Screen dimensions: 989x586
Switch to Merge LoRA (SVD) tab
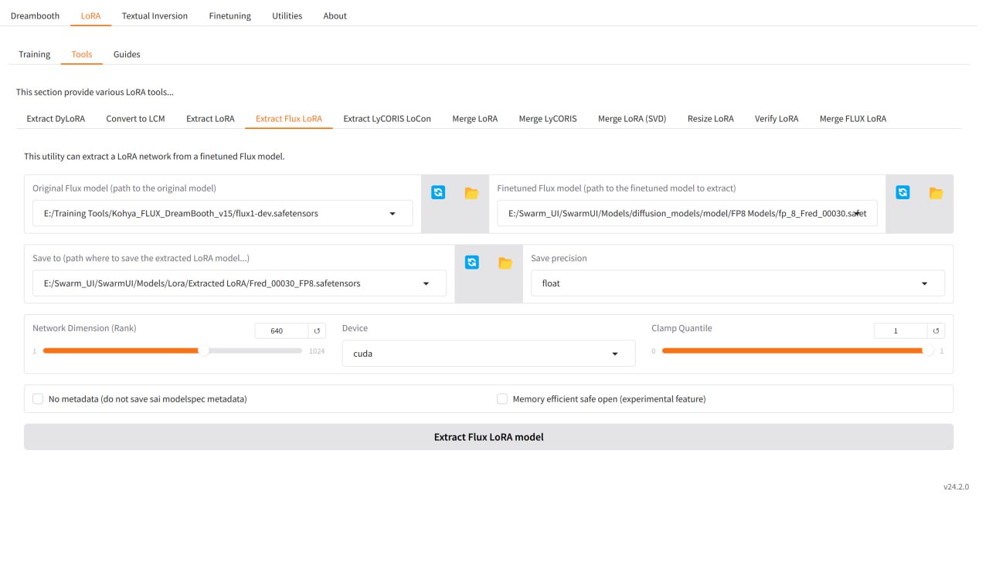coord(632,119)
